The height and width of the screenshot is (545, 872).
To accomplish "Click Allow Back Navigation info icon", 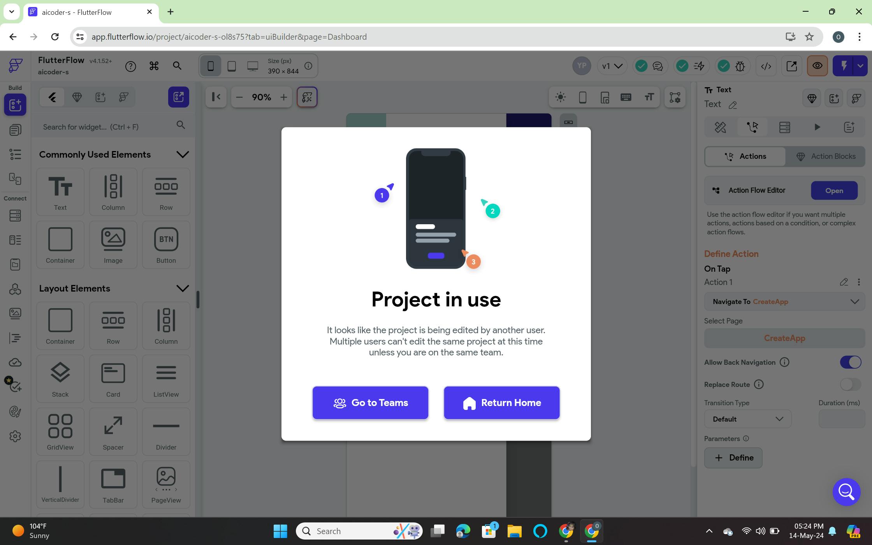I will click(x=784, y=362).
